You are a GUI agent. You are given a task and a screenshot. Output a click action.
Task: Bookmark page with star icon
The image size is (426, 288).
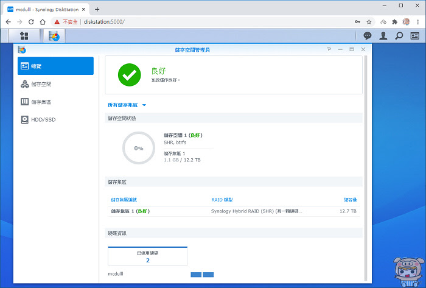point(369,22)
